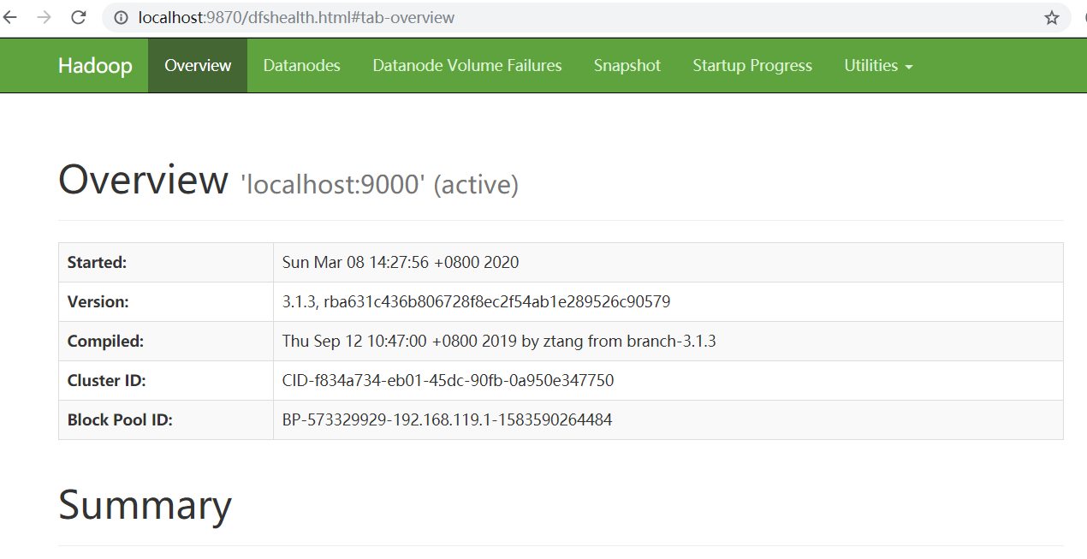This screenshot has height=559, width=1087.
Task: Click the Block Pool ID row
Action: pos(446,419)
